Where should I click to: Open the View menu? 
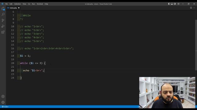click(24, 4)
